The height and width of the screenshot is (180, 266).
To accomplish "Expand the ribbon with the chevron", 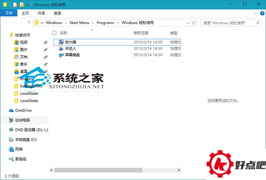I will (255, 13).
